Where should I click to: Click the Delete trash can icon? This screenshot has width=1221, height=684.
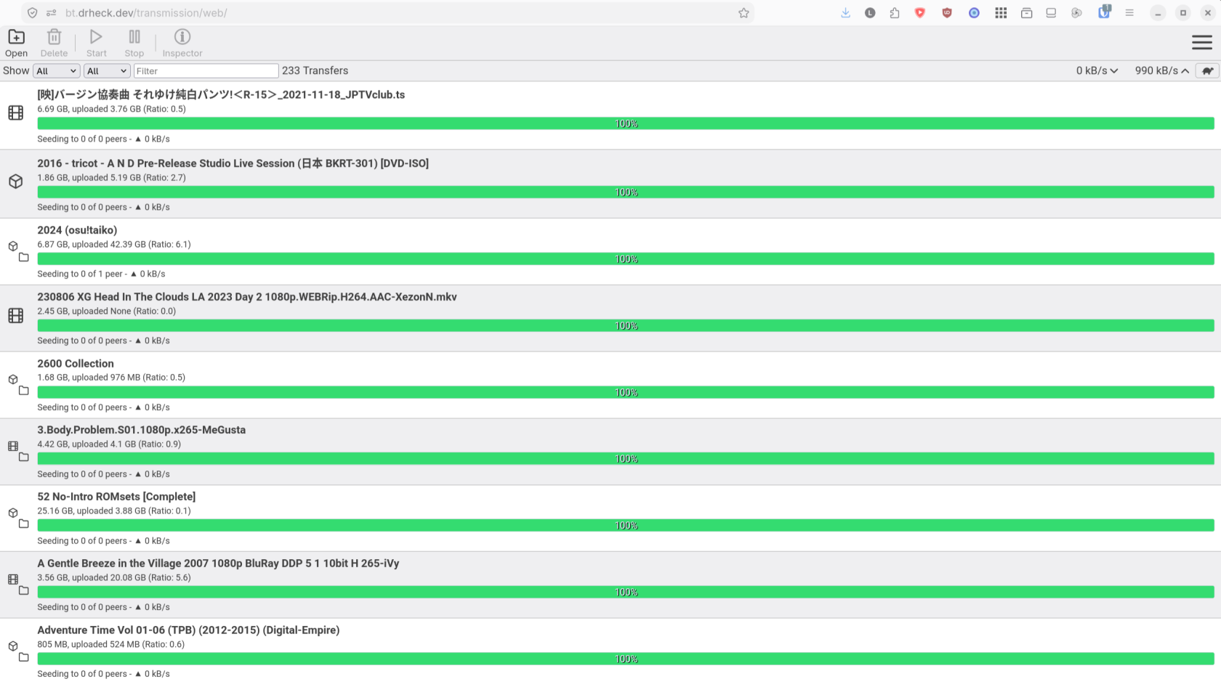pyautogui.click(x=54, y=37)
